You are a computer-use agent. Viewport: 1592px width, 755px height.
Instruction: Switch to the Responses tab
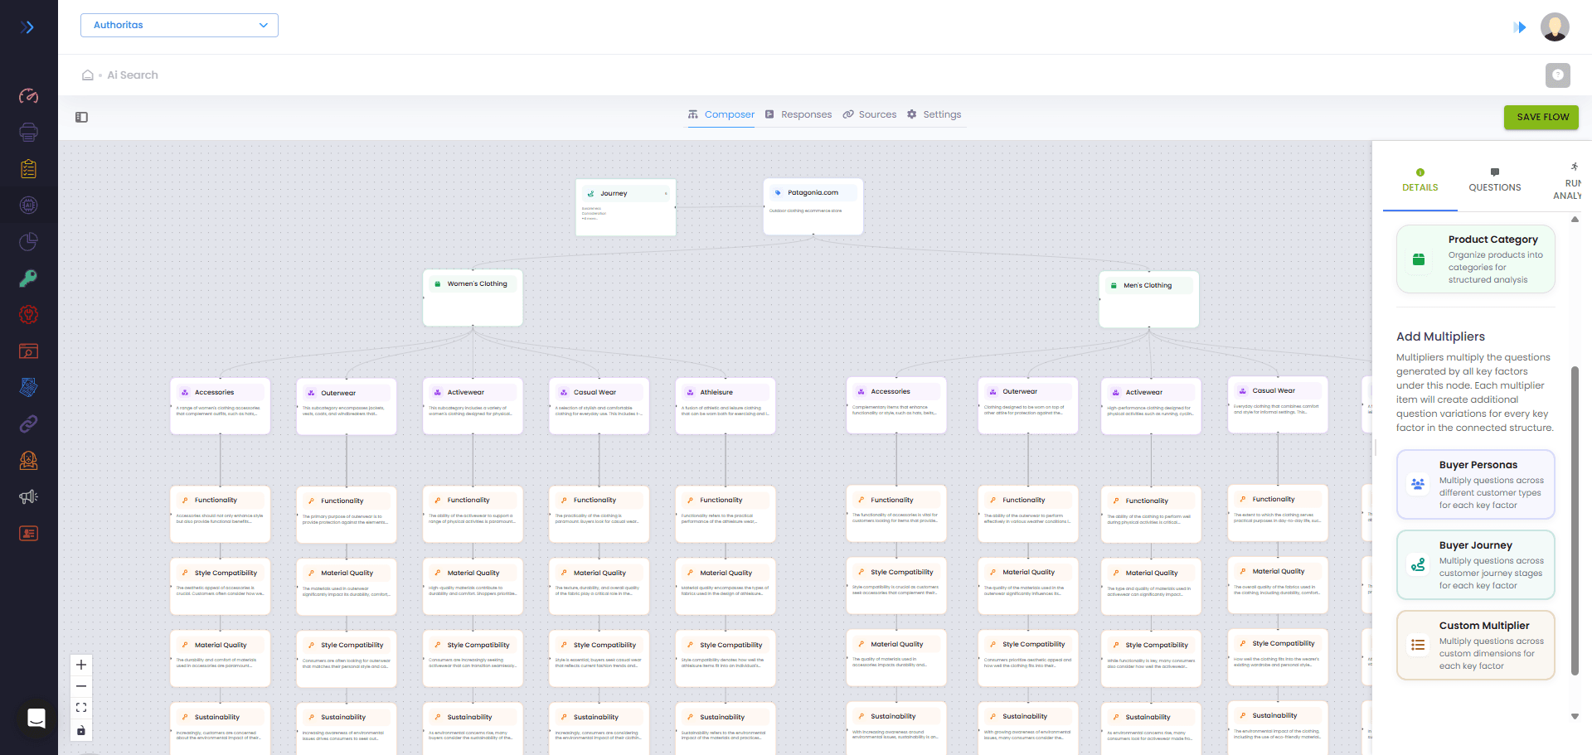pos(798,114)
